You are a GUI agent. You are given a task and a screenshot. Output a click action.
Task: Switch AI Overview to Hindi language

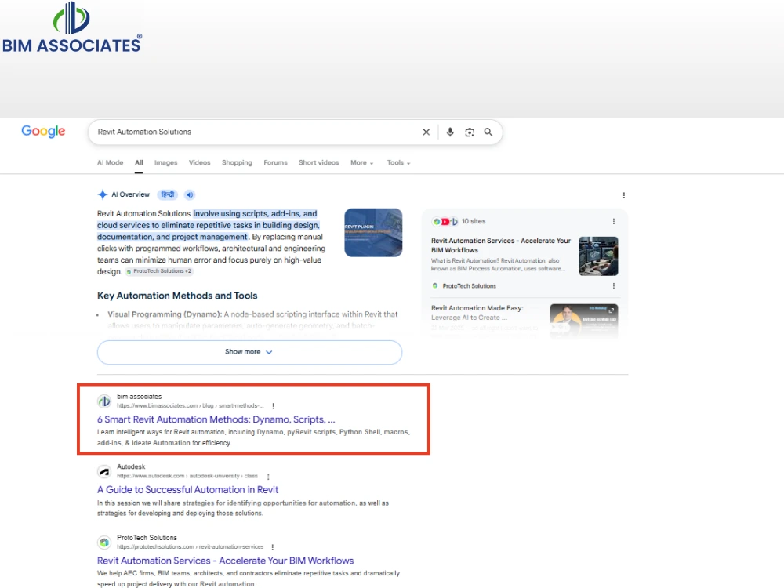(168, 194)
